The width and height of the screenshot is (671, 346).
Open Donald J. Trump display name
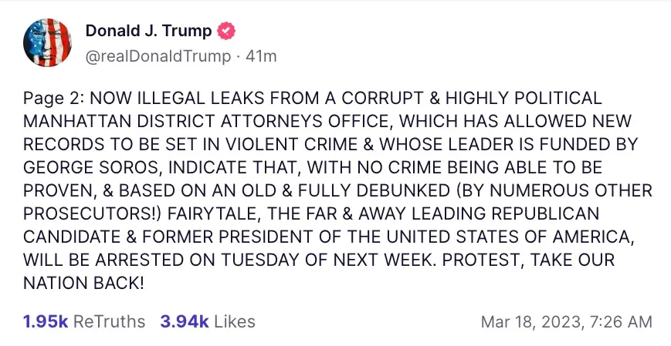(x=148, y=31)
